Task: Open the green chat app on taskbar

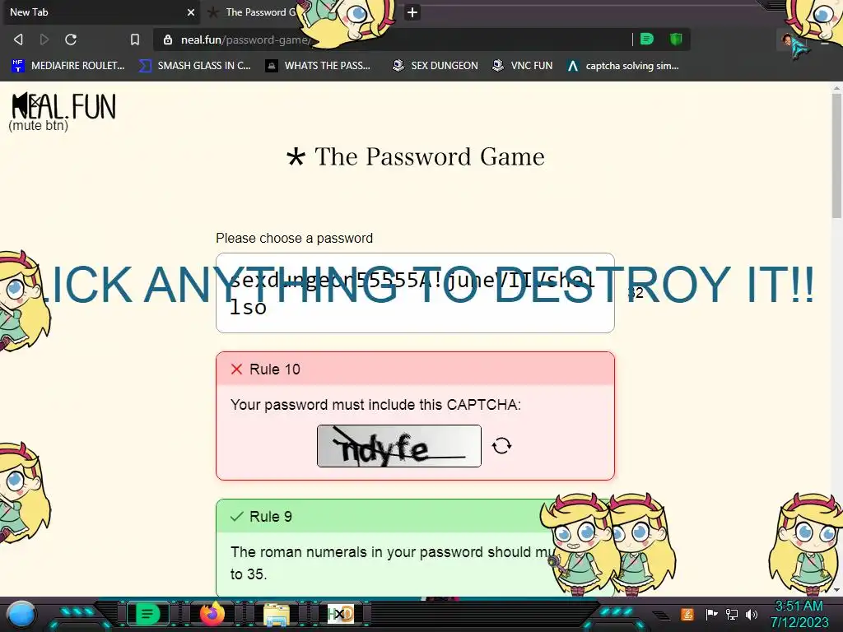Action: click(147, 614)
